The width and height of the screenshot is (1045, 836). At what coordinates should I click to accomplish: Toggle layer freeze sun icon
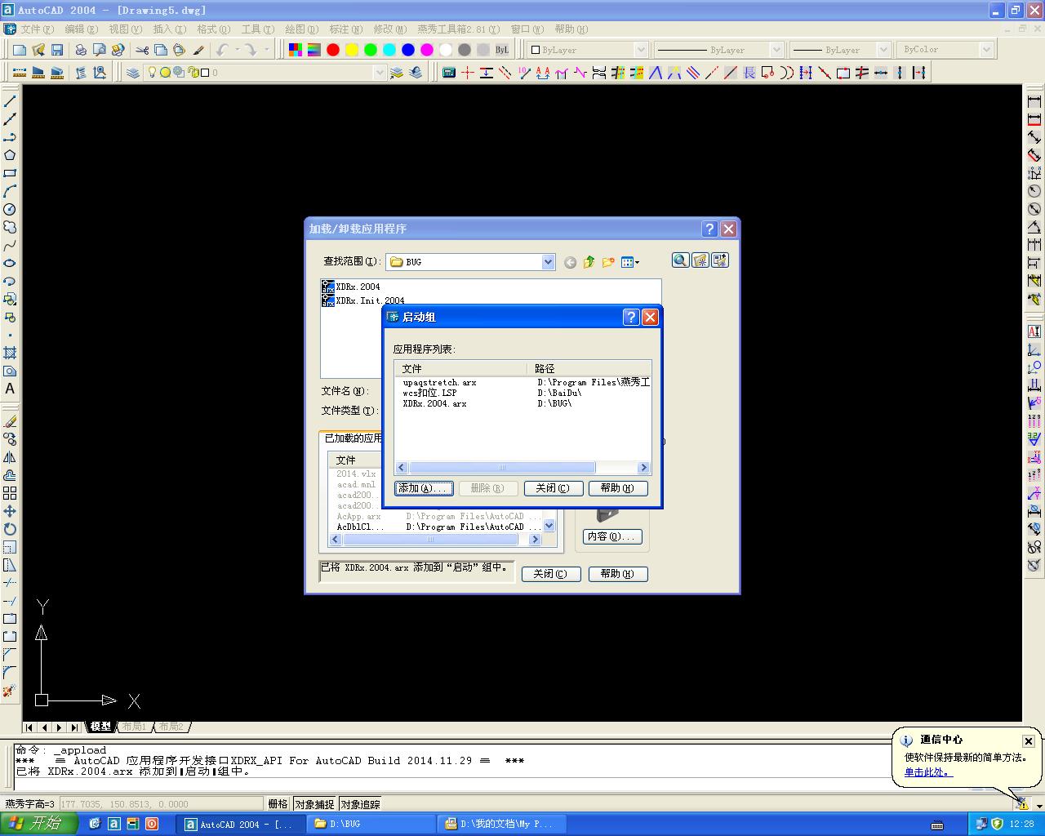(165, 72)
